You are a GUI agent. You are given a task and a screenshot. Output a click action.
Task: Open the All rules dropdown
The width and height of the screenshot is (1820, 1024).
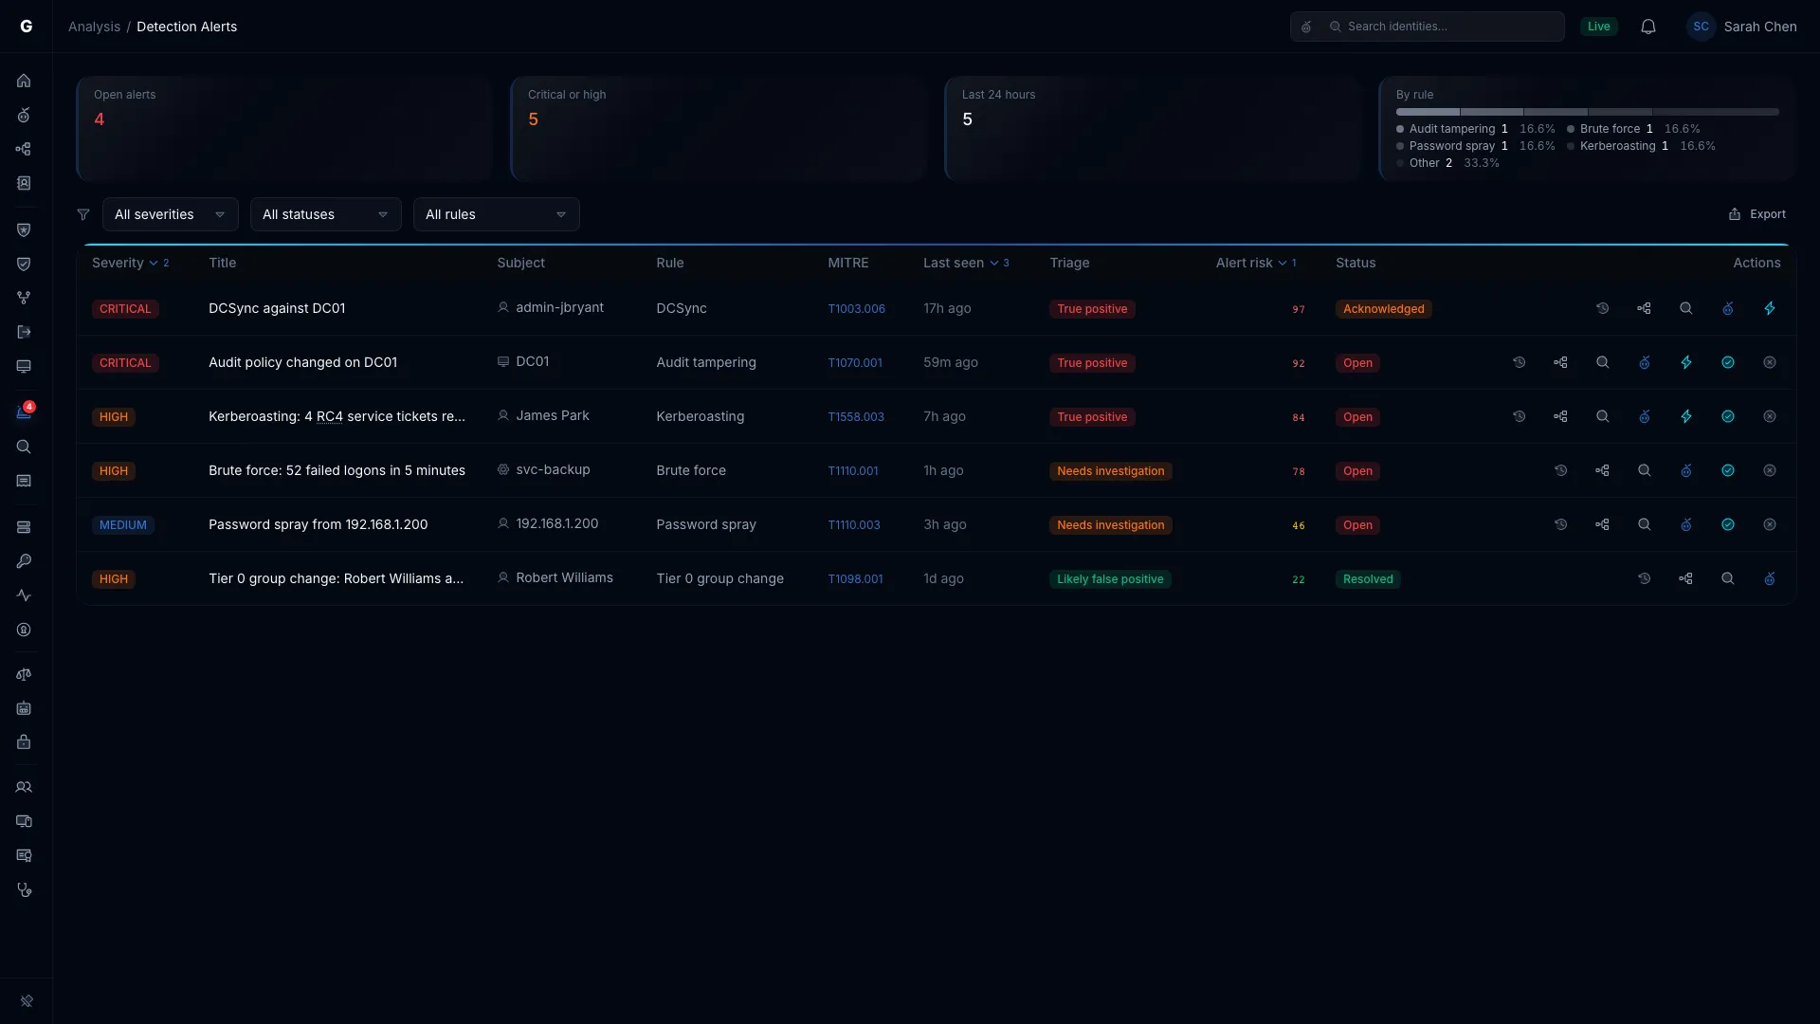click(497, 214)
